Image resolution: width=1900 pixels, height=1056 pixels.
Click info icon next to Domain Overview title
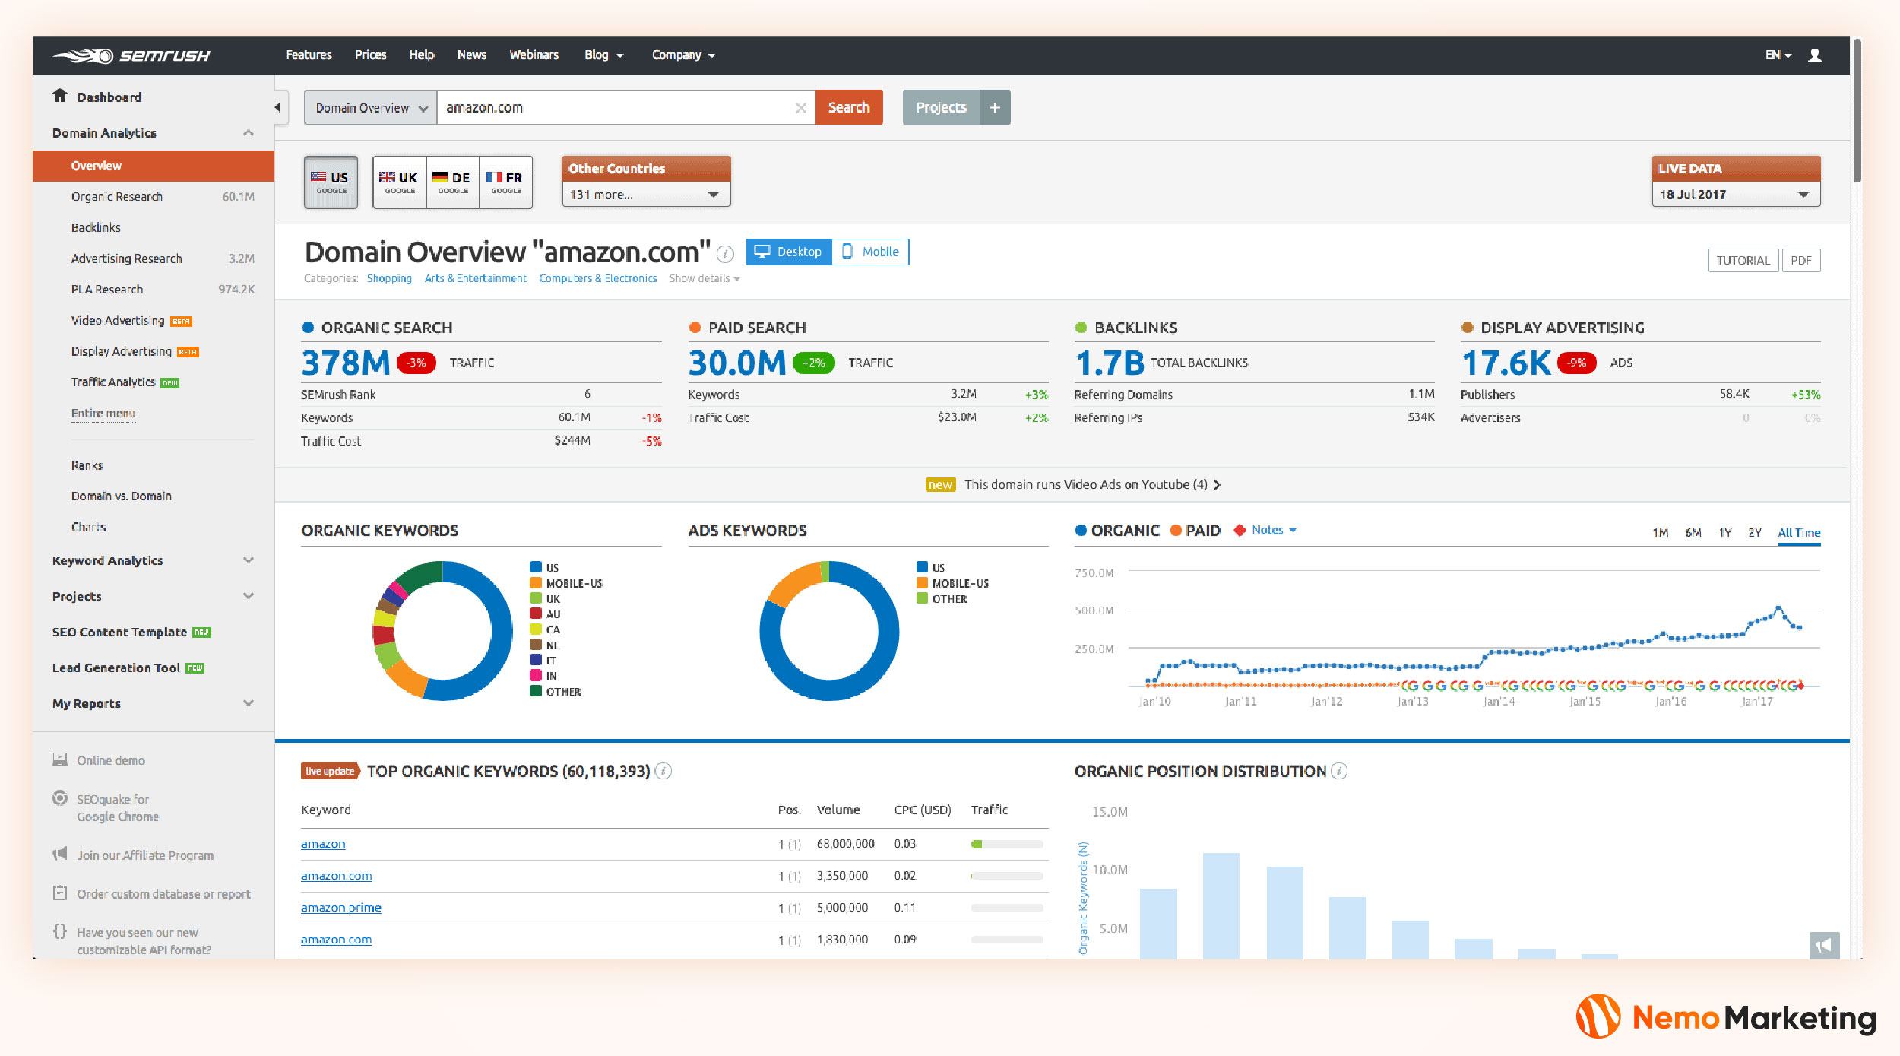(x=725, y=254)
